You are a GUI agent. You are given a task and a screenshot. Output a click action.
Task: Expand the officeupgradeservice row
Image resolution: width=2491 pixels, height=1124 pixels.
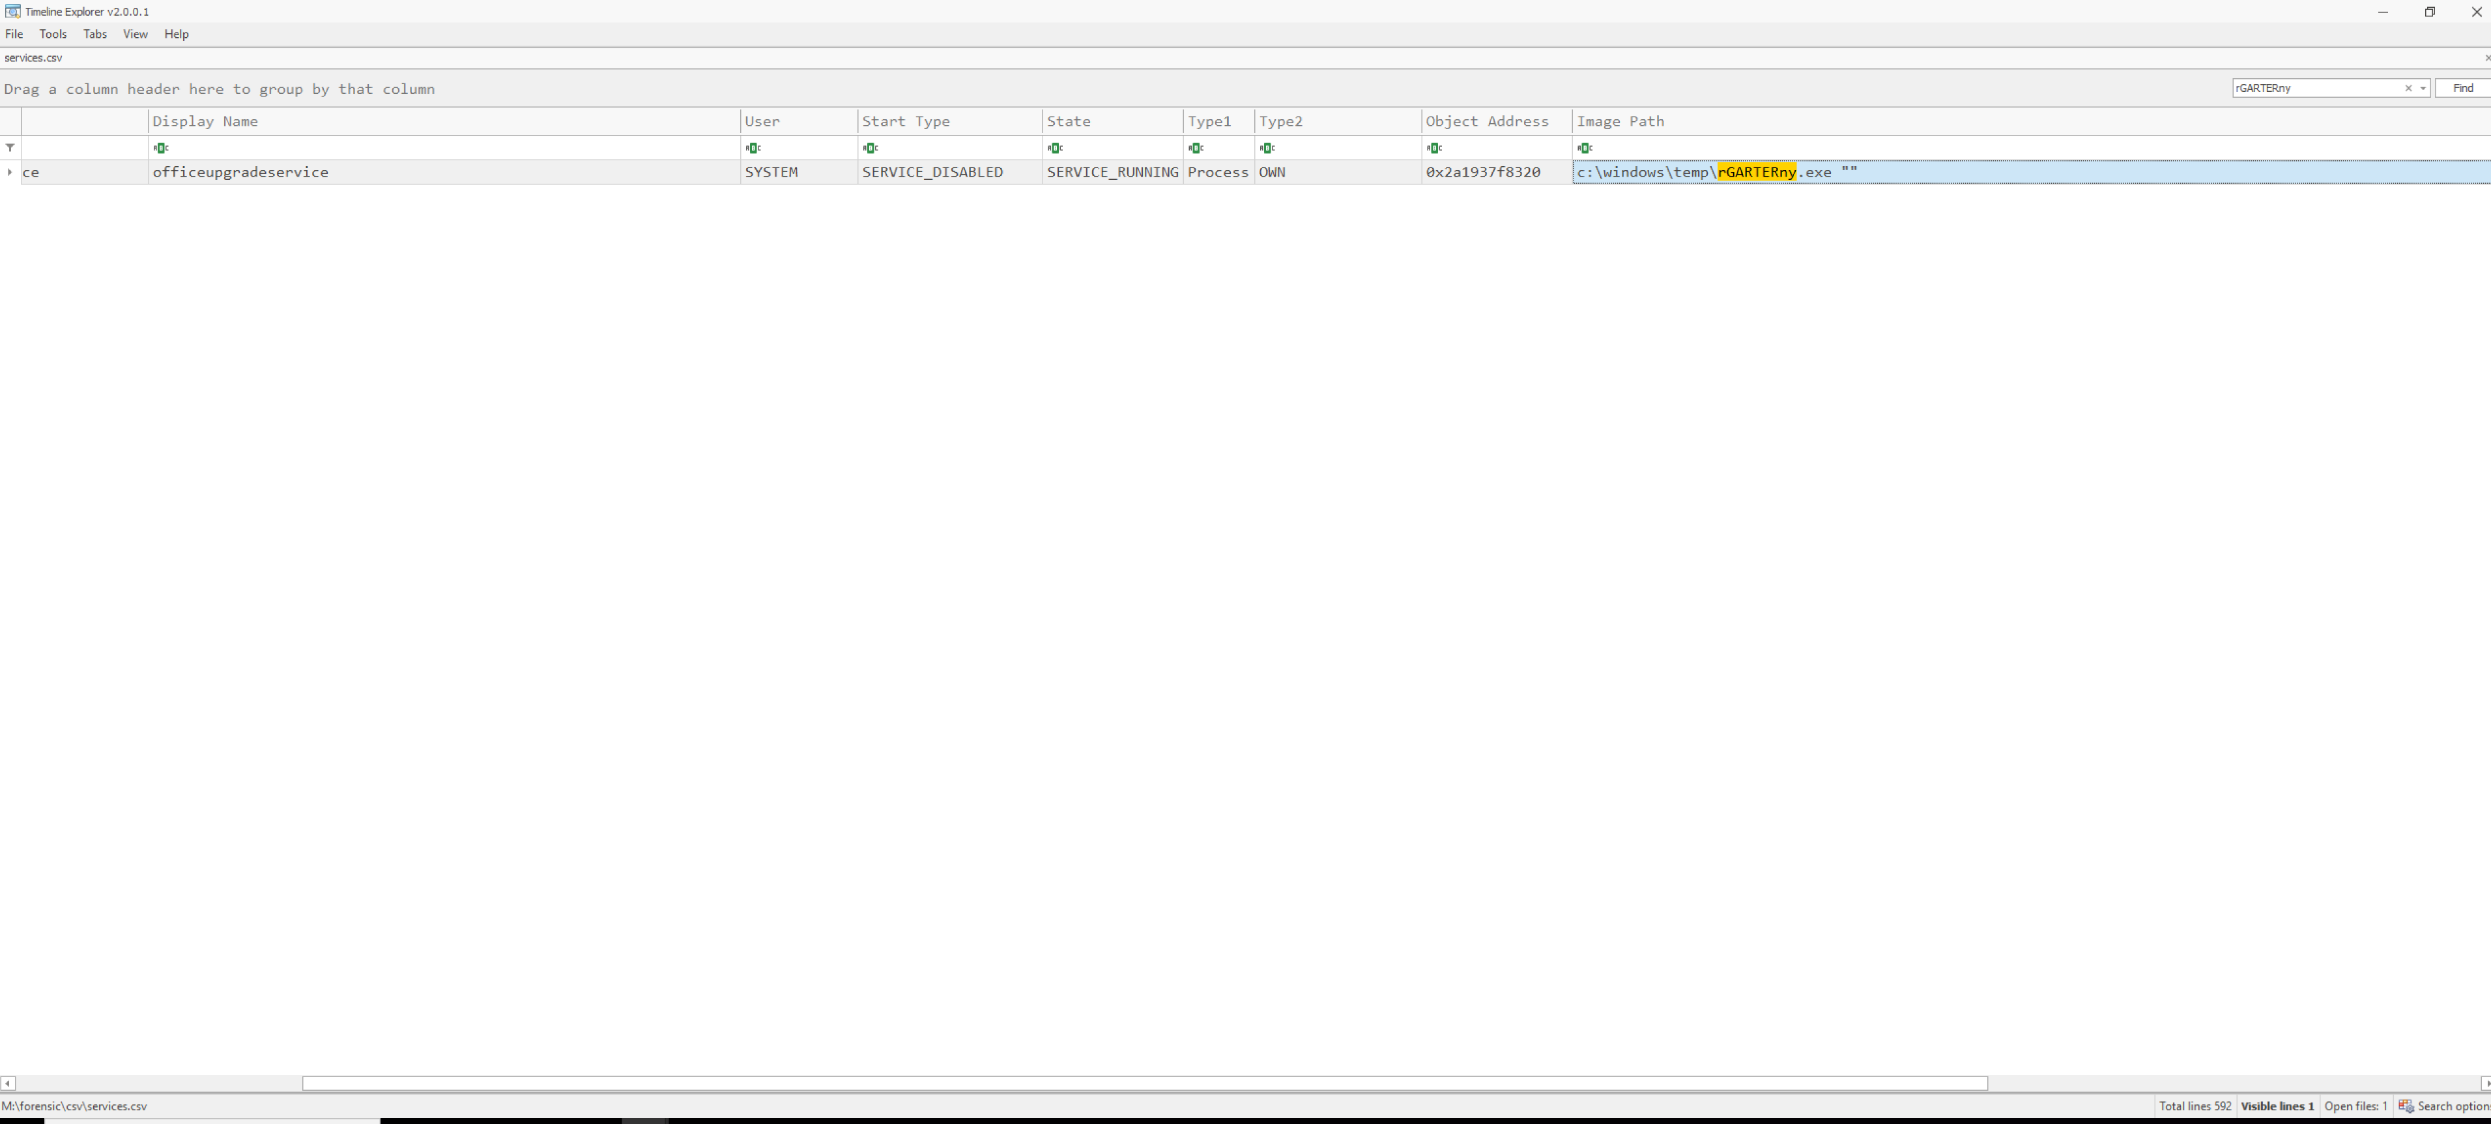10,172
